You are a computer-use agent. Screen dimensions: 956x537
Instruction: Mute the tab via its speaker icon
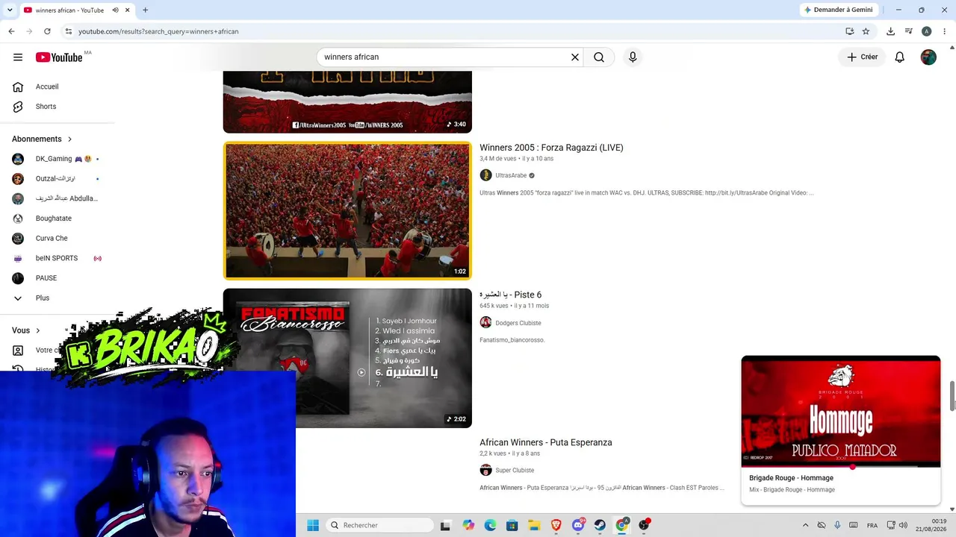click(115, 10)
